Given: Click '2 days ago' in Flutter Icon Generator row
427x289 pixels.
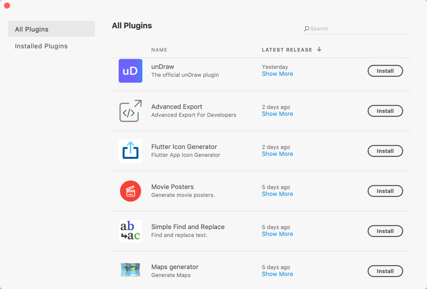Looking at the screenshot, I should click(276, 147).
